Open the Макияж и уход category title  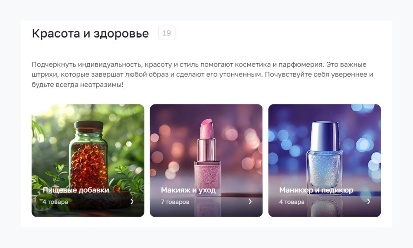pos(188,190)
